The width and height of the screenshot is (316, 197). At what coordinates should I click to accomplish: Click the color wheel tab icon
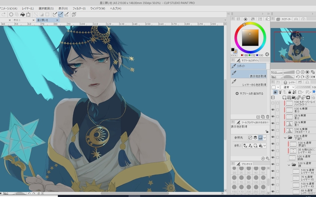click(x=245, y=19)
